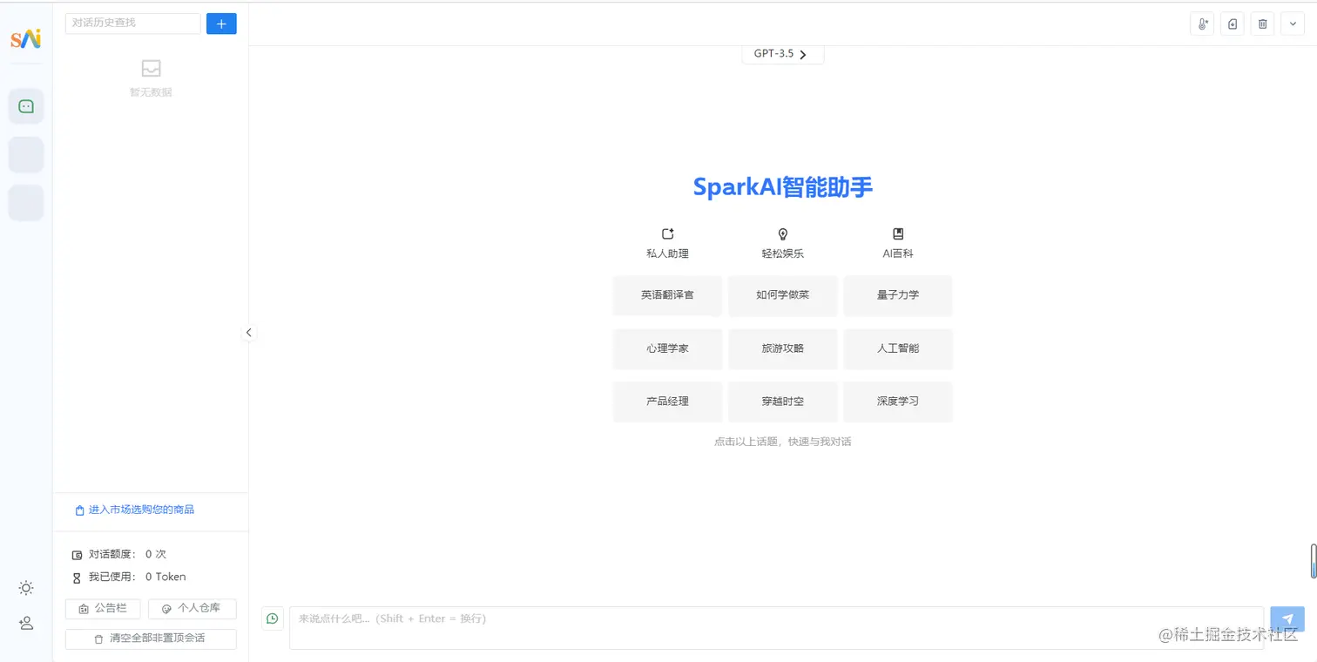
Task: Click the 点击以上话题，快速与我对话 hint text
Action: [782, 442]
